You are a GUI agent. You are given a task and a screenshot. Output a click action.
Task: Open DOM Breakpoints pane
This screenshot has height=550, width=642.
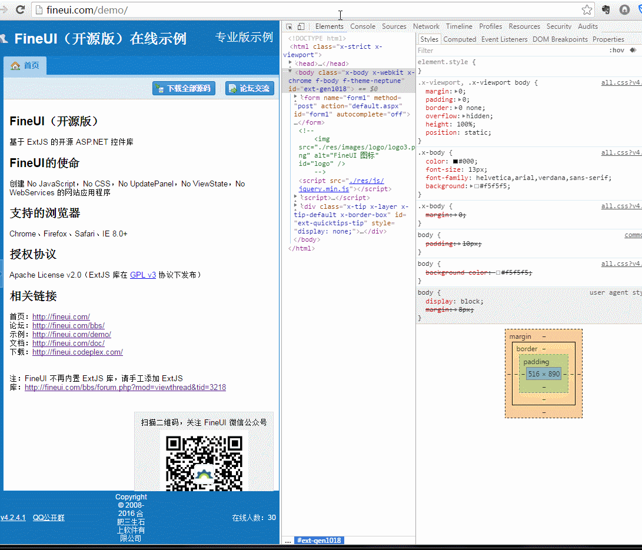click(x=560, y=39)
